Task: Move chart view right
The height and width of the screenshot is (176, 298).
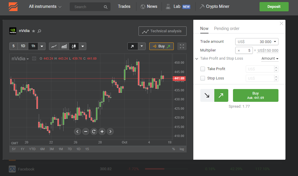Action: [110, 131]
